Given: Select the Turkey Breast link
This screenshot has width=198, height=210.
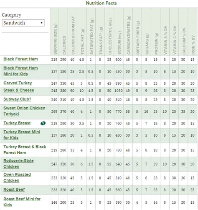Looking at the screenshot, I should (17, 123).
